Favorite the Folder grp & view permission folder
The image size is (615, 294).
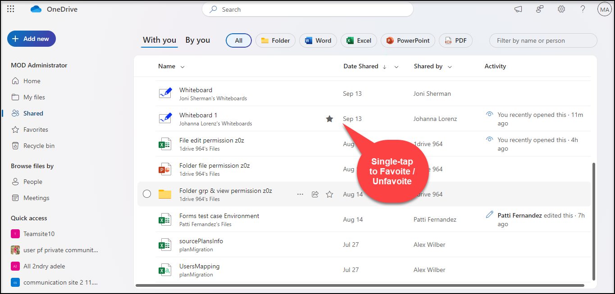(329, 194)
